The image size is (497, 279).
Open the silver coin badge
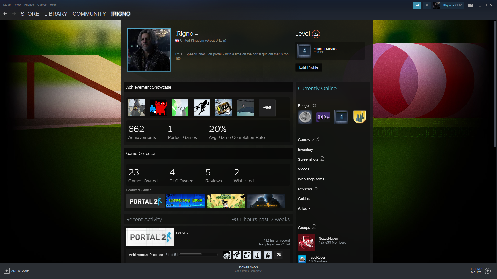[x=305, y=117]
